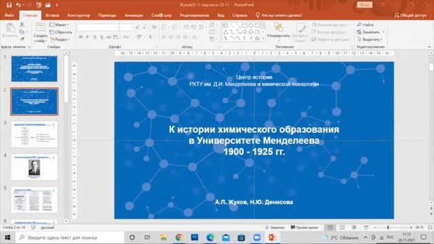Screen dimensions: 434x244
Task: Open Chrome from the taskbar
Action: pyautogui.click(x=179, y=237)
